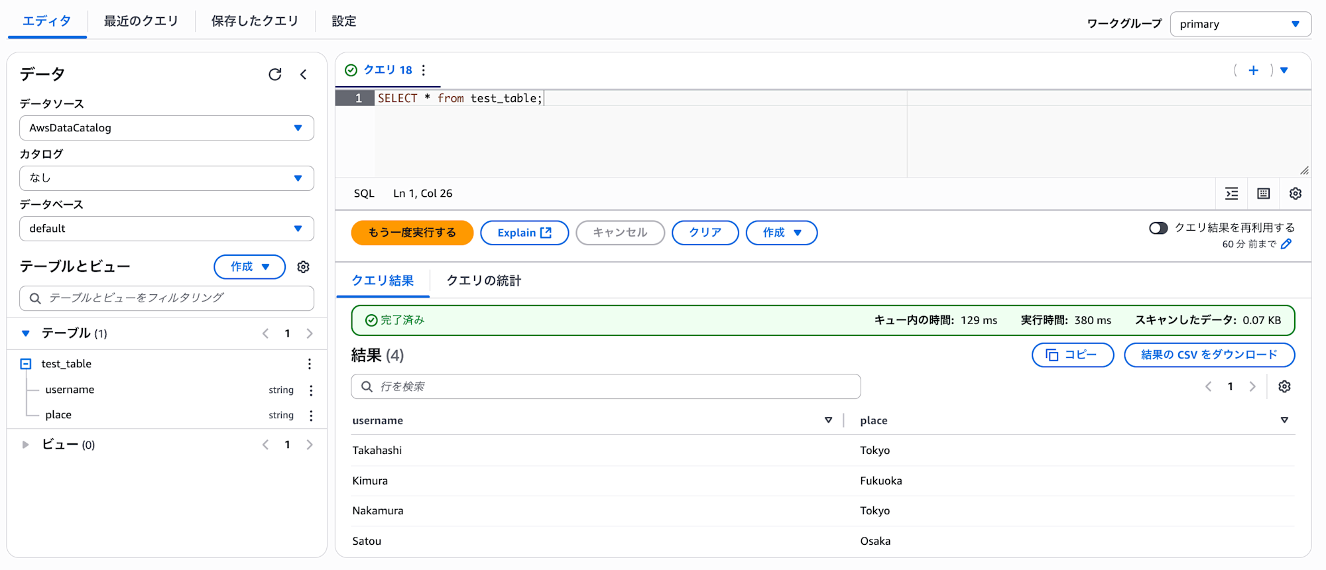Focus the search rows field

tap(605, 386)
